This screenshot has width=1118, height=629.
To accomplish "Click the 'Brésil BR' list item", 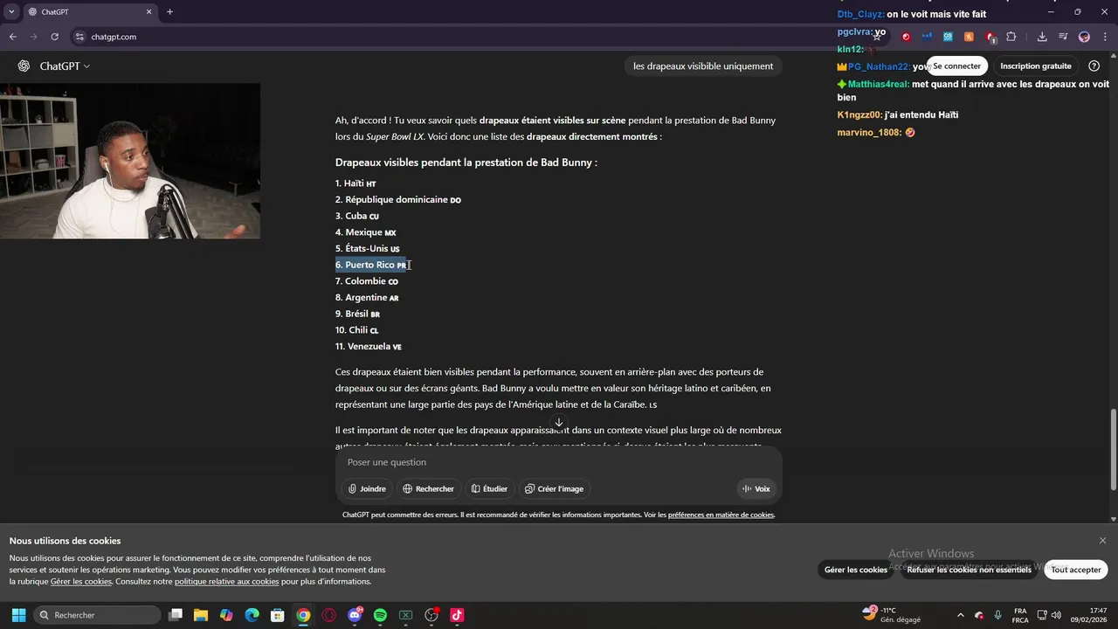I will pyautogui.click(x=358, y=314).
